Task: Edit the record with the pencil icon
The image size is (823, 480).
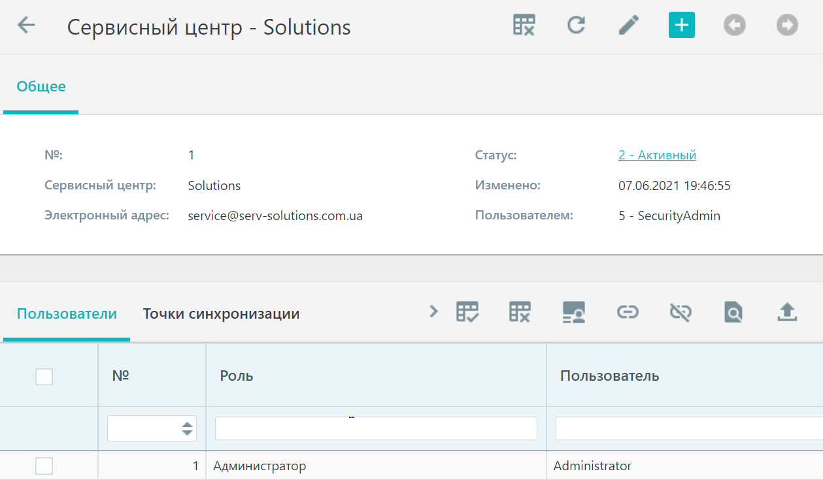Action: (x=629, y=25)
